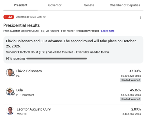
Task: Open the Superior Electoral Court (TSE) source link
Action: pos(28,31)
